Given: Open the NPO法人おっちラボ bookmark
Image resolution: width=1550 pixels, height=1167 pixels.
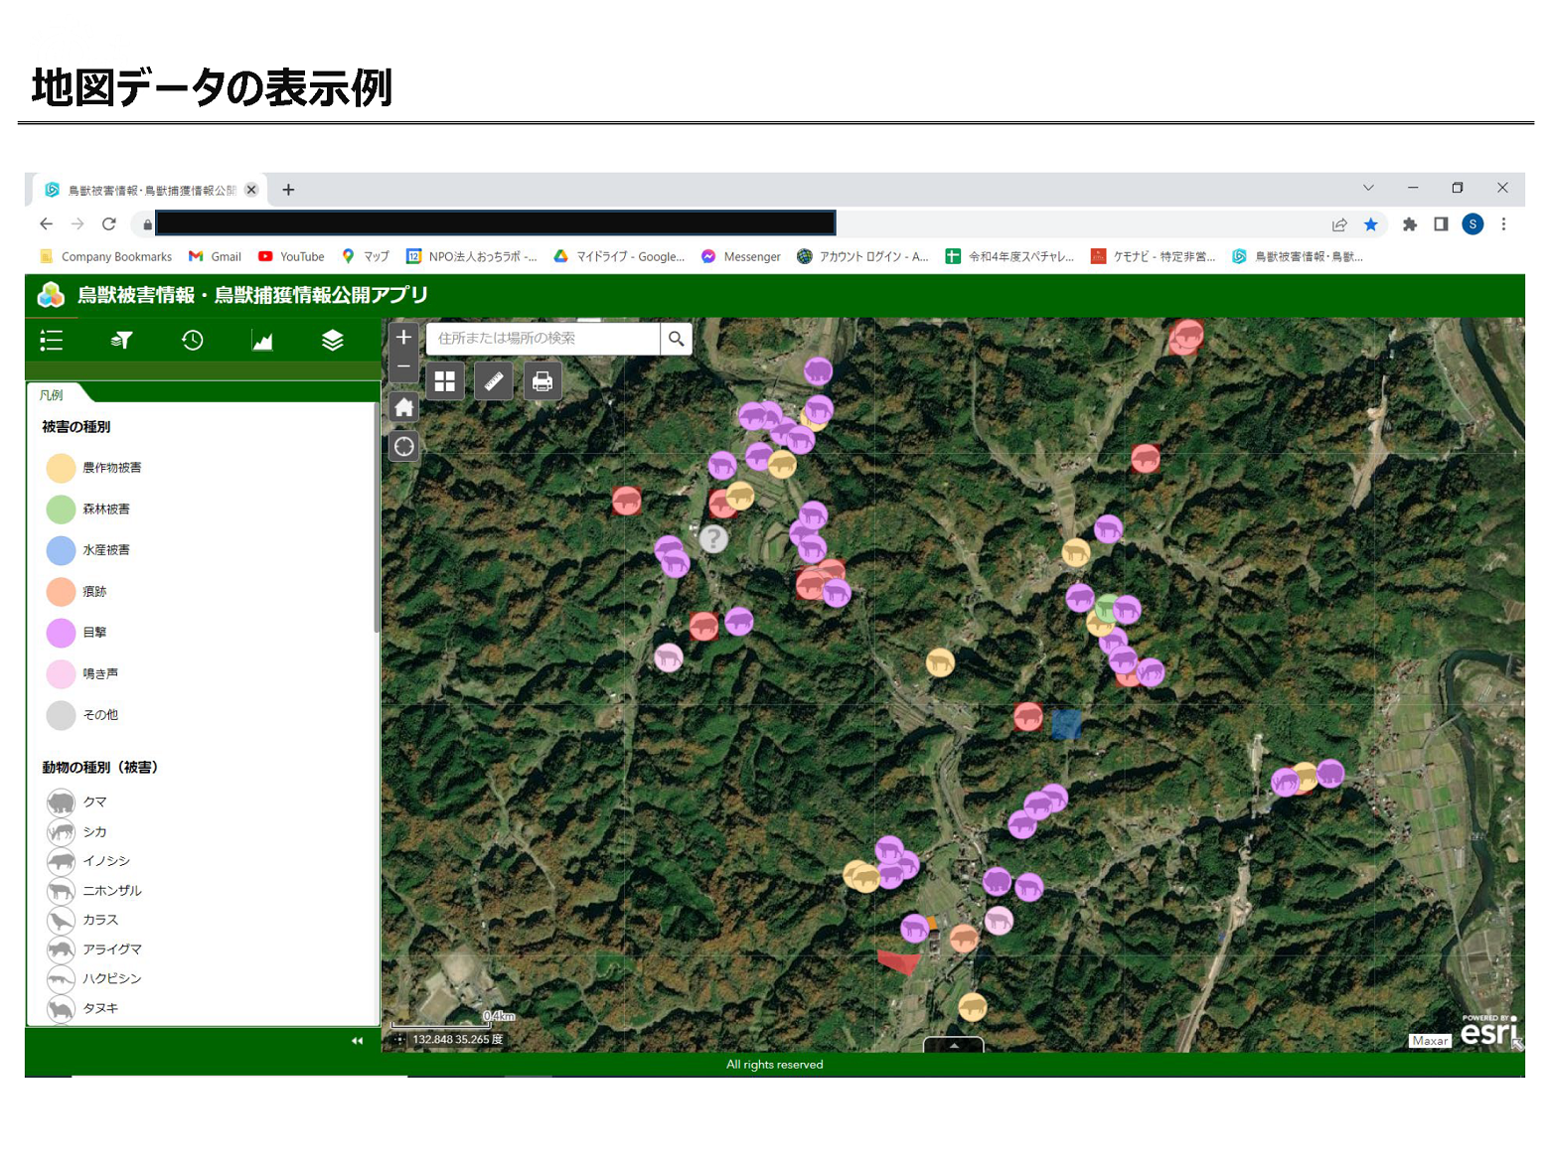Looking at the screenshot, I should tap(472, 256).
